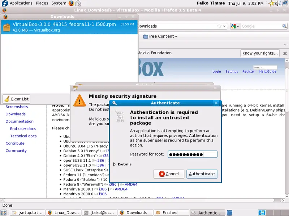Close the Mozilla Foundation notification bar
Viewport: 289px width, 216px height.
[x=285, y=53]
